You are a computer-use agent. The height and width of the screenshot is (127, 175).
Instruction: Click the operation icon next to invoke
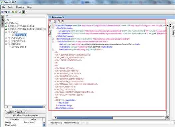pos(10,32)
